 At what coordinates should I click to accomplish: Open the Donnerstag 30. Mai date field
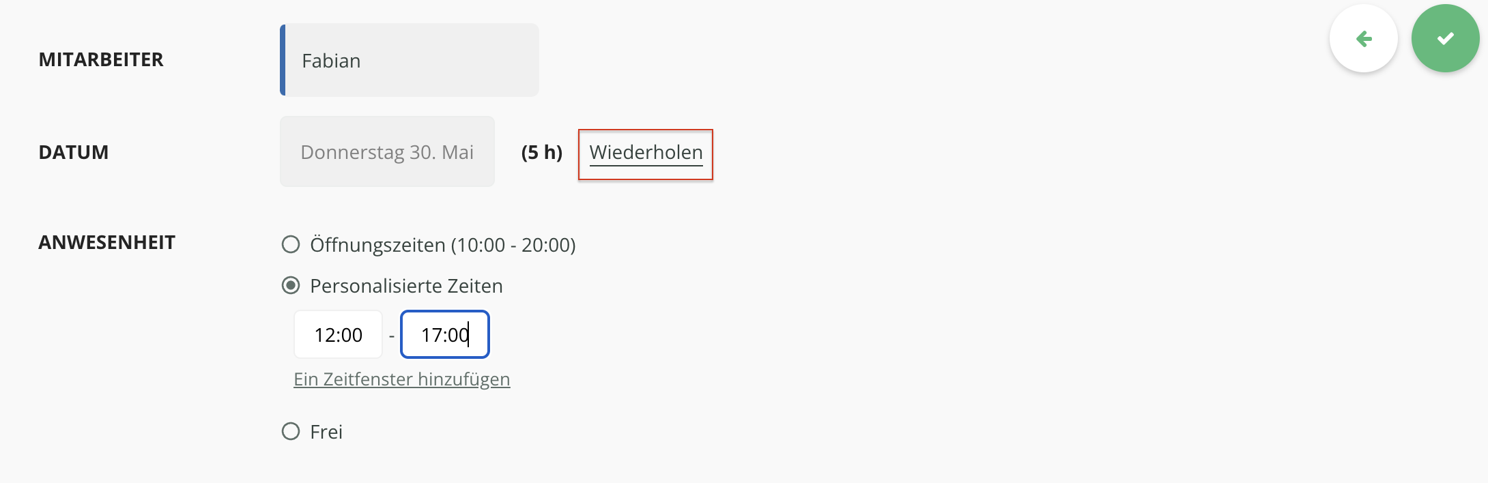tap(386, 151)
